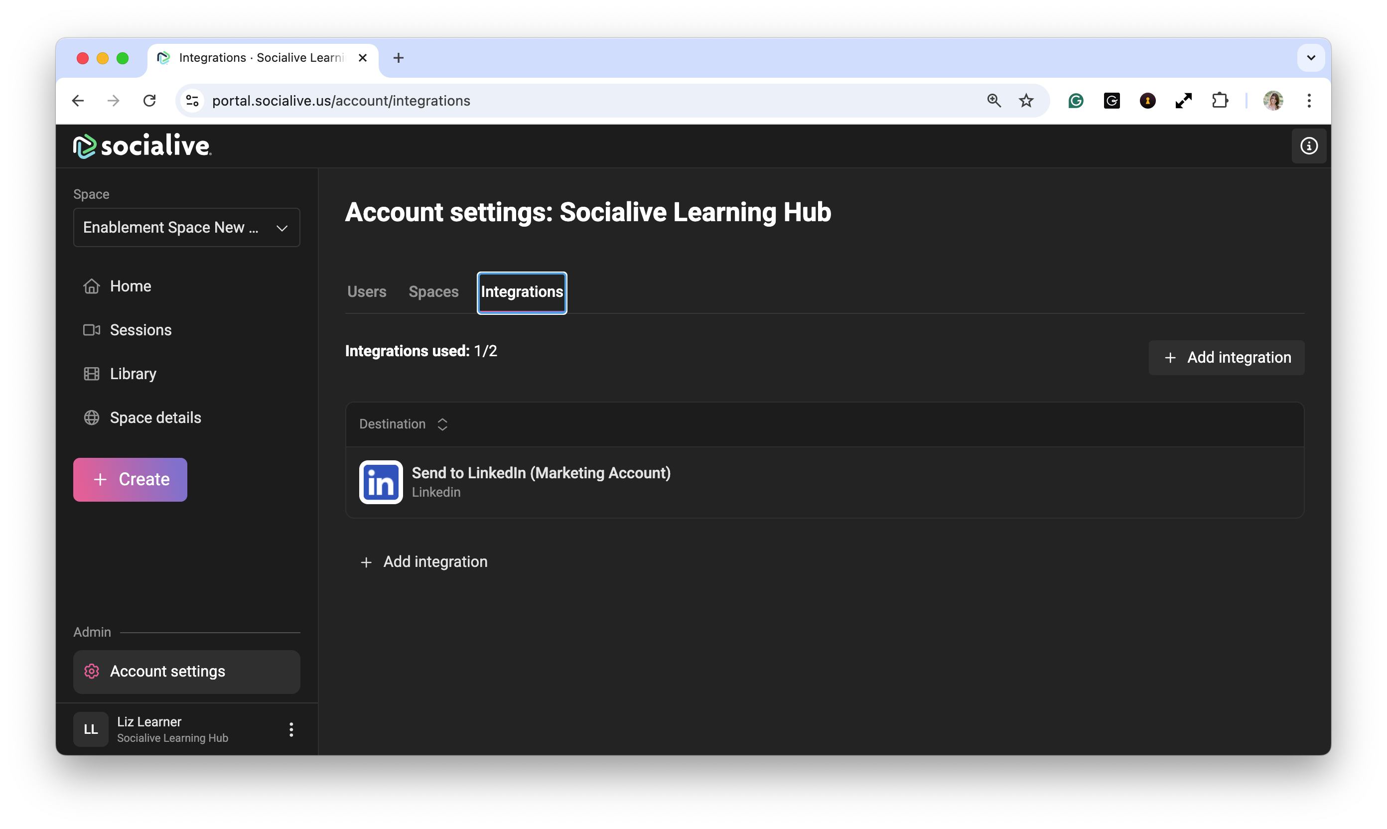1387x829 pixels.
Task: Click the Socialive logo
Action: (142, 146)
